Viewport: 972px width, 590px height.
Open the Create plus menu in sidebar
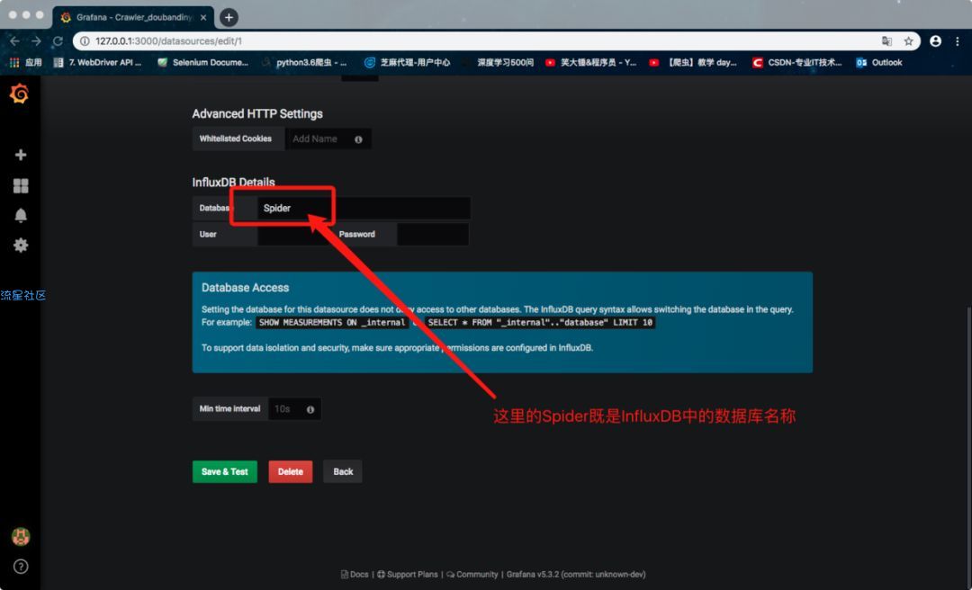point(21,155)
